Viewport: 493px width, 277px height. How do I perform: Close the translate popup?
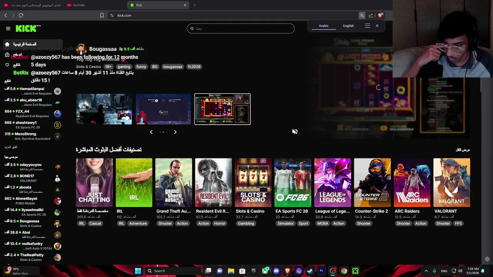pos(377,26)
